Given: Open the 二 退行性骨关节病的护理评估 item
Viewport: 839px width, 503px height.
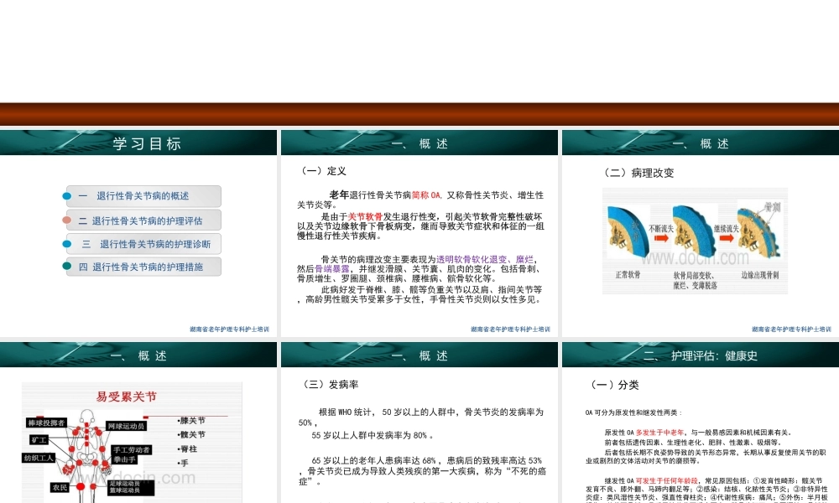Looking at the screenshot, I should coord(143,220).
